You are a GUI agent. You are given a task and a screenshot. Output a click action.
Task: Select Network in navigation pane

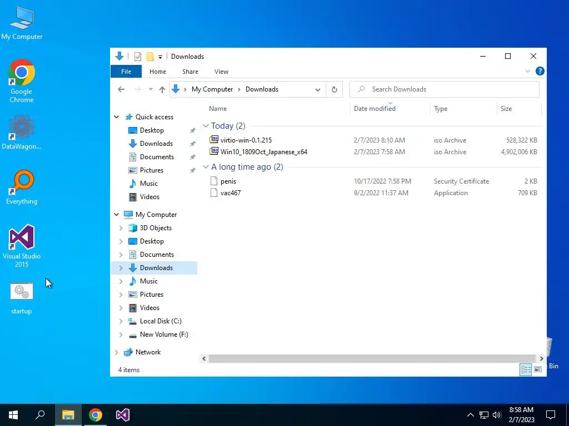pyautogui.click(x=148, y=352)
